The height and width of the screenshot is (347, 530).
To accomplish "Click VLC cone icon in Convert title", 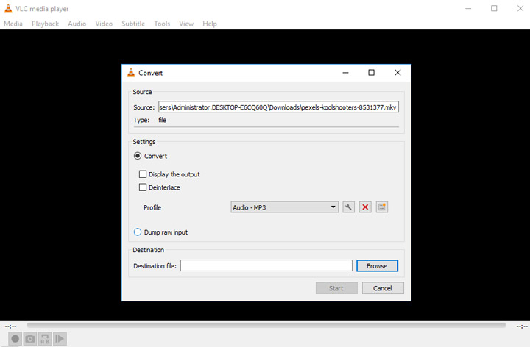I will [131, 73].
